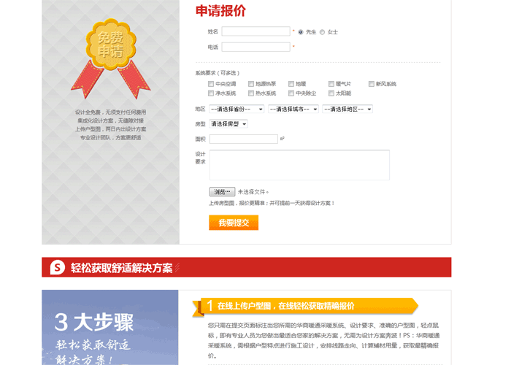Screen dimensions: 511x365
Task: Select the 女士 radio button
Action: click(x=323, y=32)
